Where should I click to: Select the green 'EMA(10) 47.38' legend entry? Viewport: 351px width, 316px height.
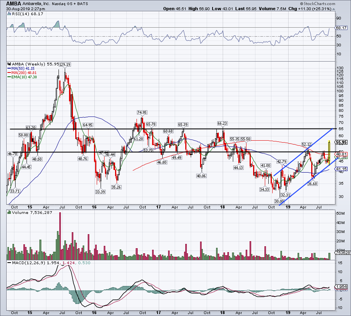coord(22,77)
